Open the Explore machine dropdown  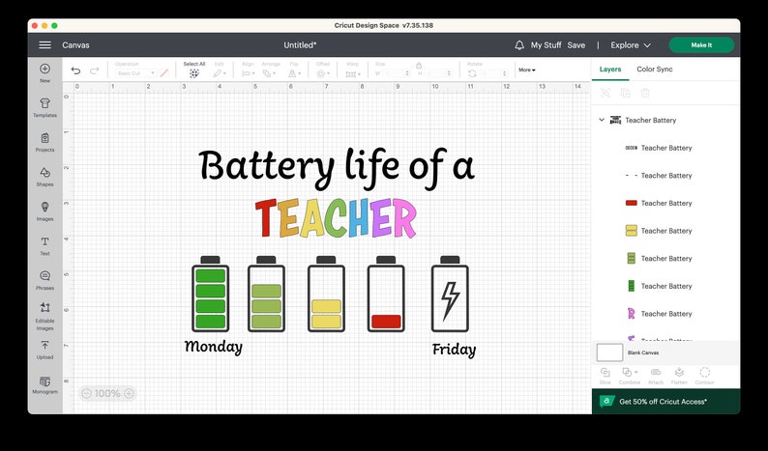(631, 45)
